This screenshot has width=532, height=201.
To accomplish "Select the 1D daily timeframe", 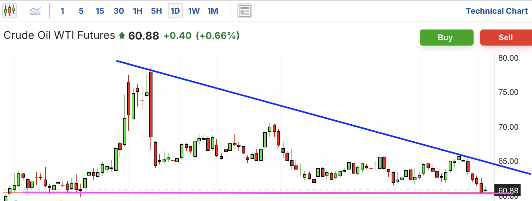I will (x=175, y=11).
